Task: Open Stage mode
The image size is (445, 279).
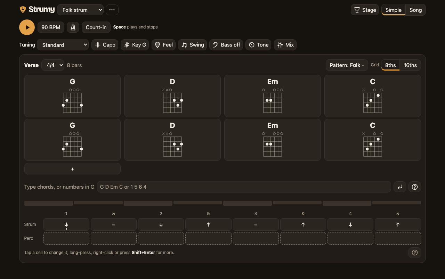Action: [x=365, y=10]
